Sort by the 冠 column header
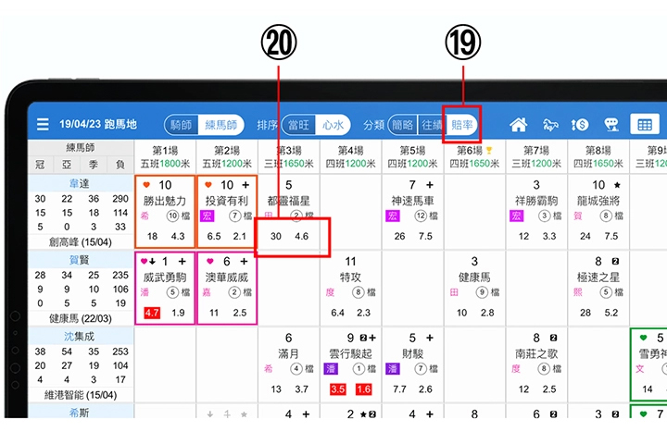Screen dimensions: 667x444 coord(40,165)
